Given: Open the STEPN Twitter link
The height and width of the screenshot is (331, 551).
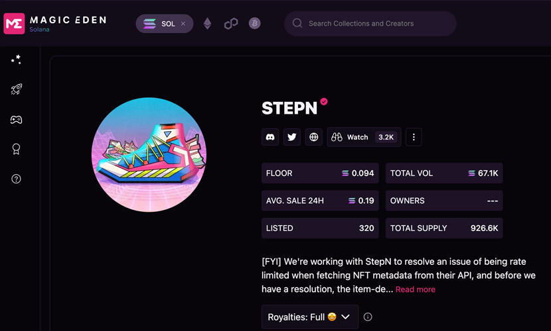Looking at the screenshot, I should (x=292, y=137).
